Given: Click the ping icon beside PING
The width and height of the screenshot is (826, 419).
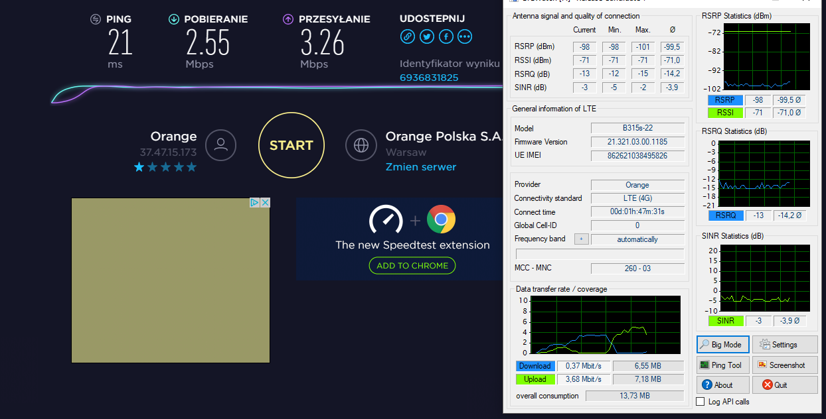Looking at the screenshot, I should point(96,19).
